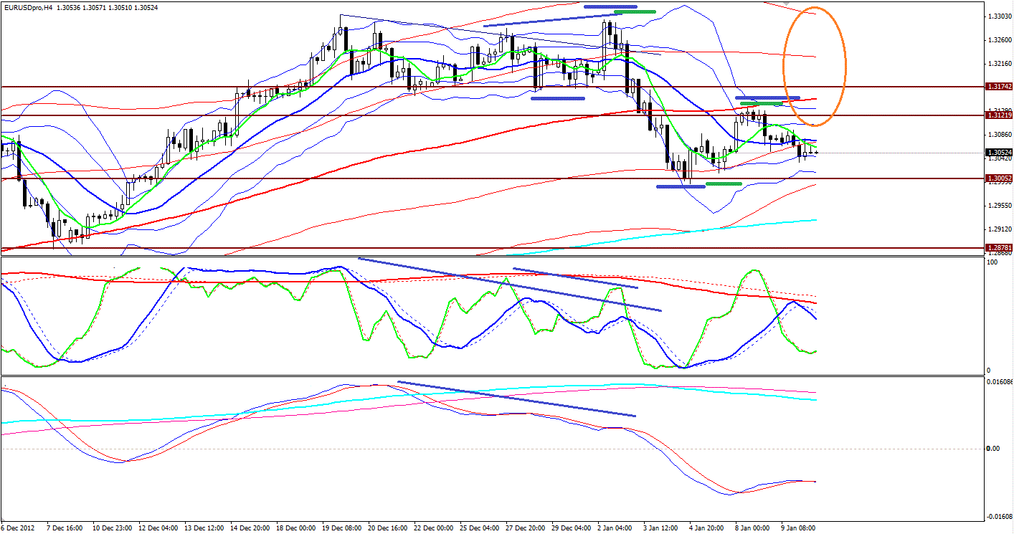Click the 12 Dec 04:00 time label
The image size is (1014, 534).
click(x=158, y=528)
